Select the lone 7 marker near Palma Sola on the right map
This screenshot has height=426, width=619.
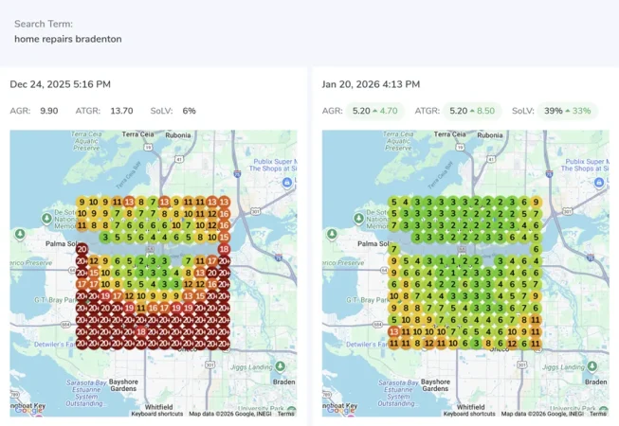click(x=393, y=249)
